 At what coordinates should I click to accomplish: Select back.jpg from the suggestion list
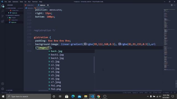[72, 51]
